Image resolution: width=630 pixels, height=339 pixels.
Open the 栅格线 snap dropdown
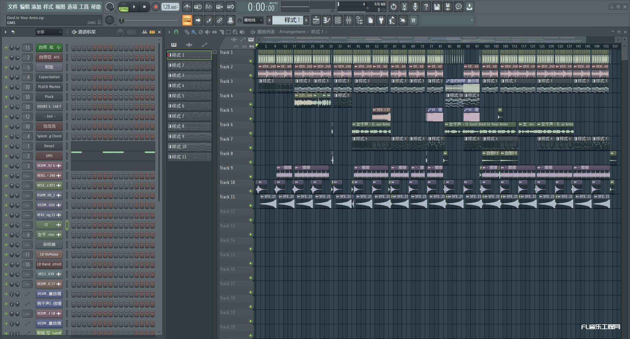[253, 20]
